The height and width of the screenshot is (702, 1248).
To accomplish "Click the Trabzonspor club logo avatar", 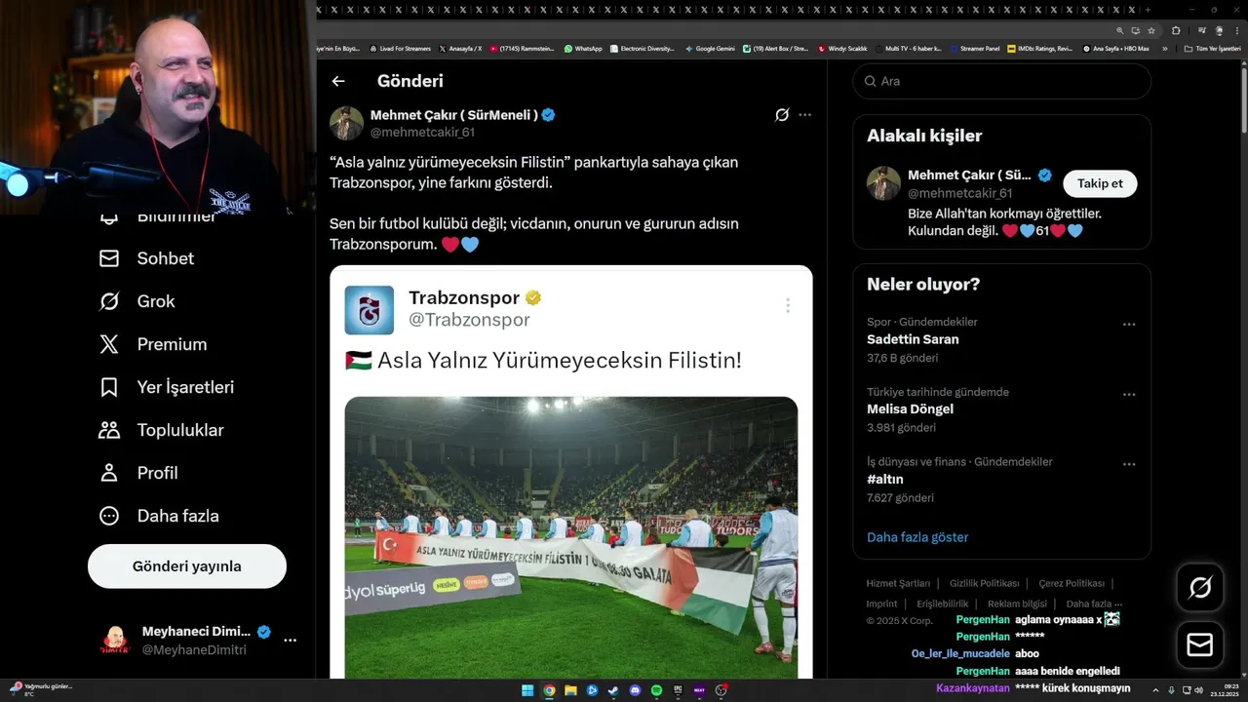I will pos(370,310).
